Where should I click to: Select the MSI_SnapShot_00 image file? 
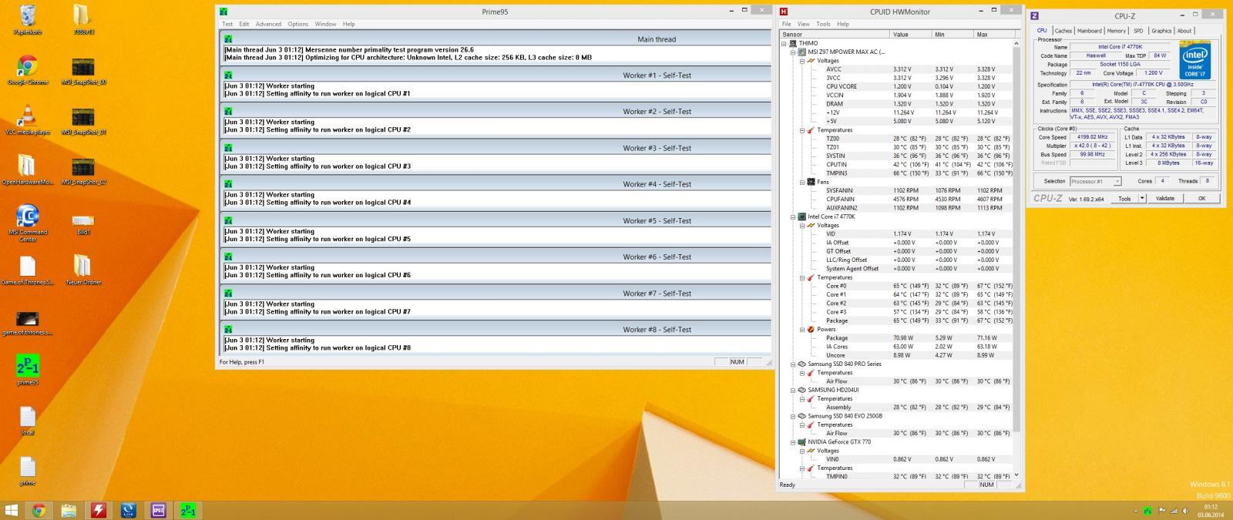pyautogui.click(x=82, y=70)
